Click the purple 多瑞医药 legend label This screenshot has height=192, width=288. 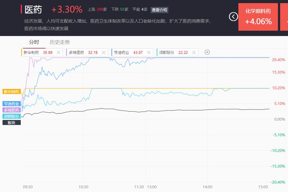[12, 110]
